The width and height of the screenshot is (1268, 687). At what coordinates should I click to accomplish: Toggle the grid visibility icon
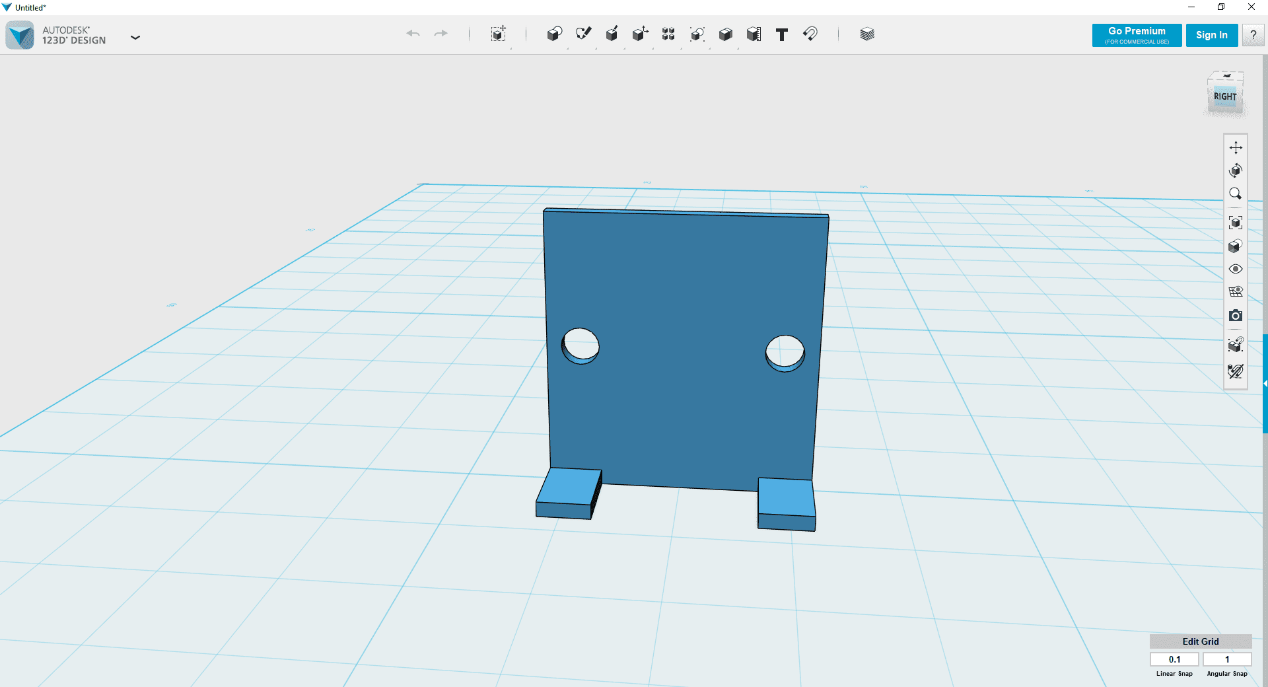pyautogui.click(x=1236, y=292)
